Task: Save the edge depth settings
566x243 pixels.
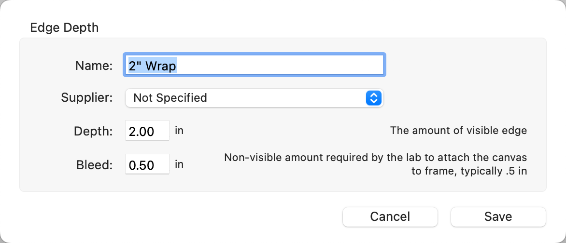Action: 498,216
